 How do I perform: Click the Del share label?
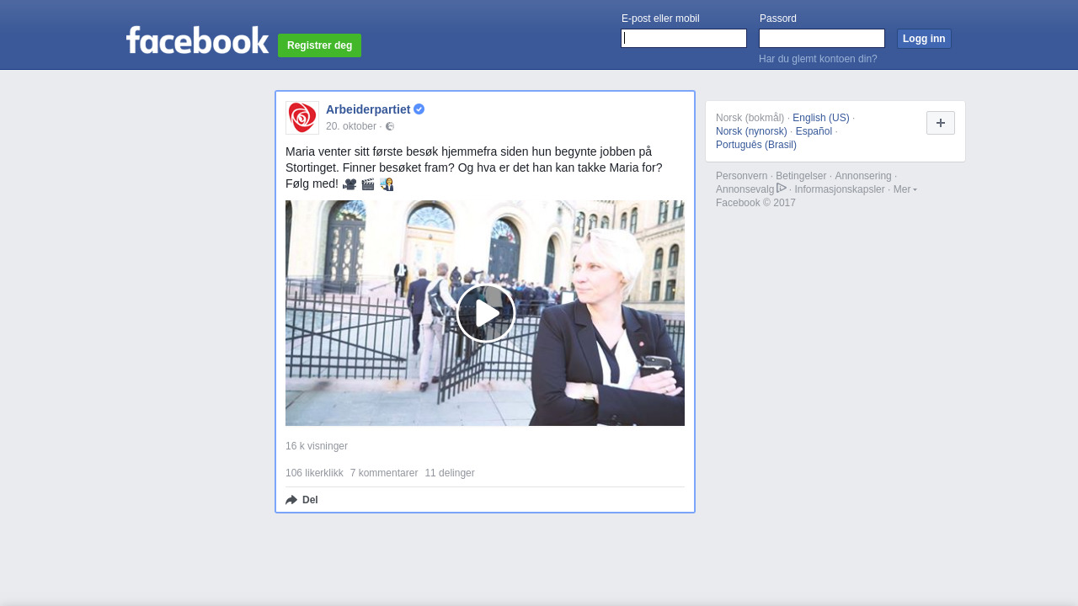point(310,500)
